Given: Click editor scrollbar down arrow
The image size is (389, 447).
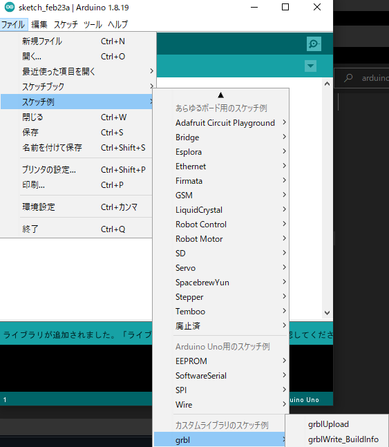Looking at the screenshot, I should (327, 313).
